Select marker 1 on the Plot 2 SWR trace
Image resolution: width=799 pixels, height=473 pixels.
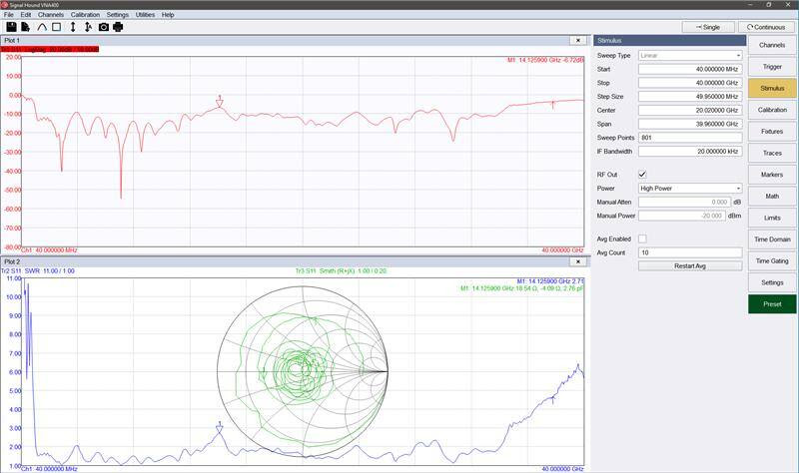point(220,428)
